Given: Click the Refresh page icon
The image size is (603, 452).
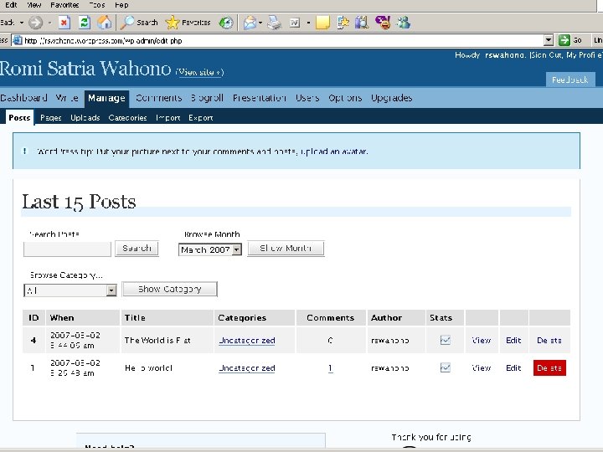Looking at the screenshot, I should click(85, 23).
